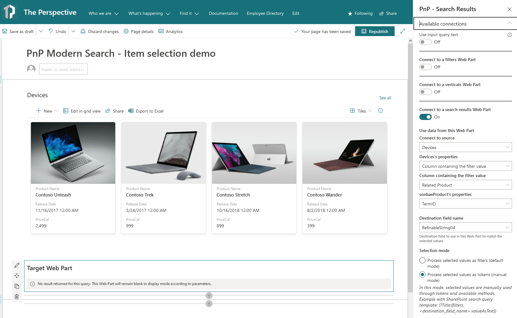Viewport: 517px width, 318px height.
Task: Click the Name or email address field
Action: [63, 69]
